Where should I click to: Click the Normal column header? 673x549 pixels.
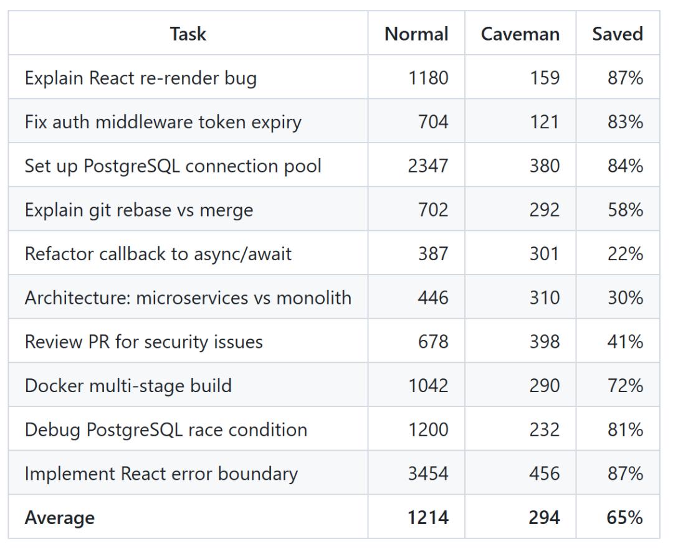pos(416,34)
